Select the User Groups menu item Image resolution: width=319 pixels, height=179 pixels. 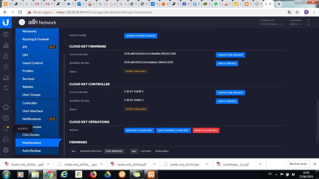(x=37, y=95)
